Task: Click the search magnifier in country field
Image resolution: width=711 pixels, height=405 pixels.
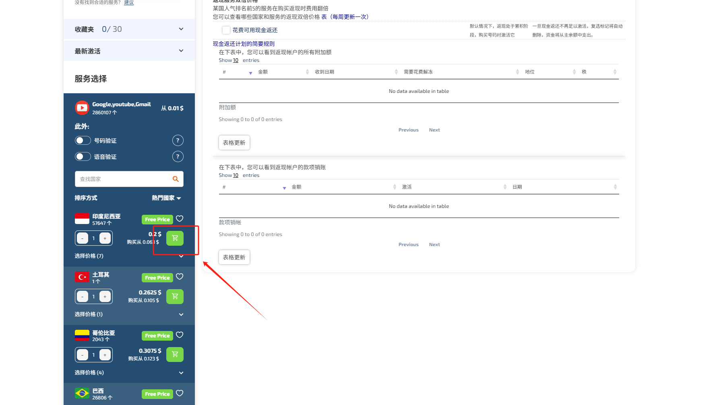Action: click(x=176, y=179)
